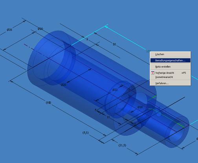
Task: Select the dimension value 10
Action: pos(108,117)
